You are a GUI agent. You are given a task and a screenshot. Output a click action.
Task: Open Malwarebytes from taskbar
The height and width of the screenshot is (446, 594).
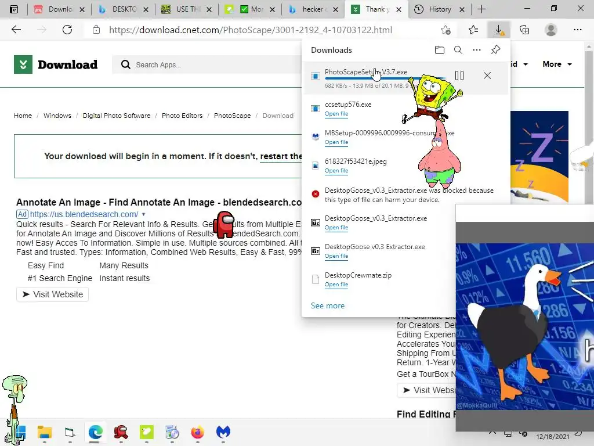coord(223,432)
